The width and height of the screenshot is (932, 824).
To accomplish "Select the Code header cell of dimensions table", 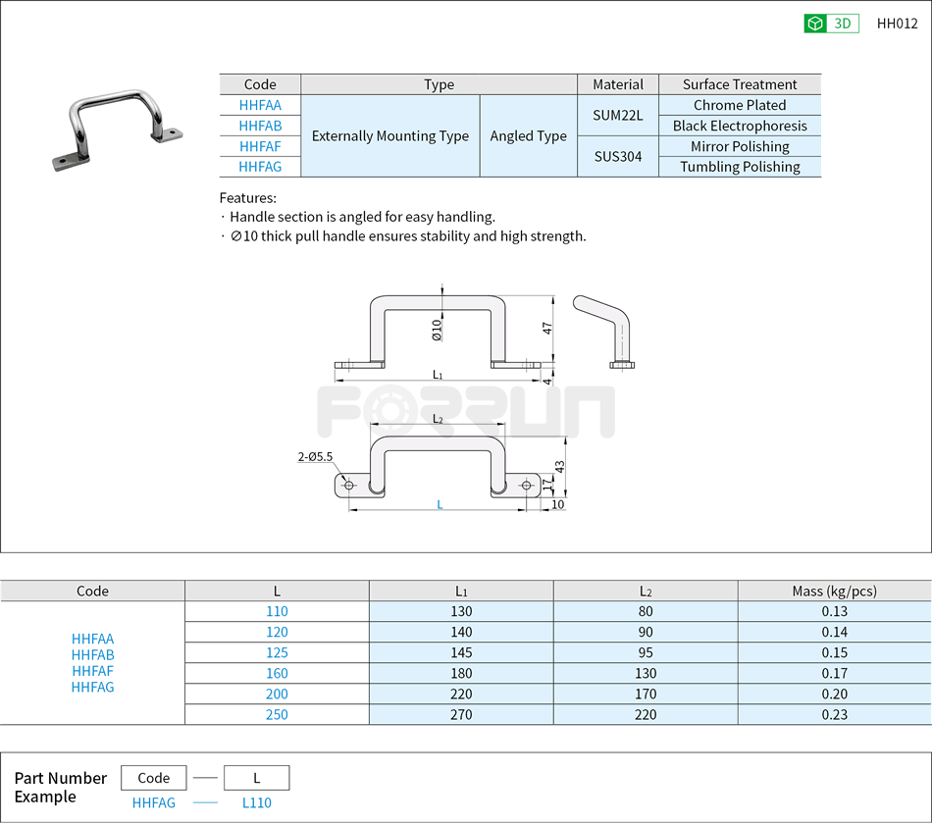I will point(92,591).
